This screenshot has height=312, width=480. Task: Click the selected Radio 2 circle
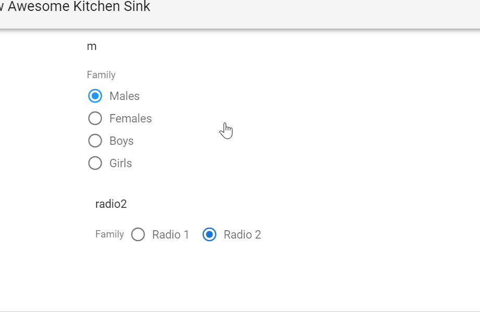(x=209, y=234)
